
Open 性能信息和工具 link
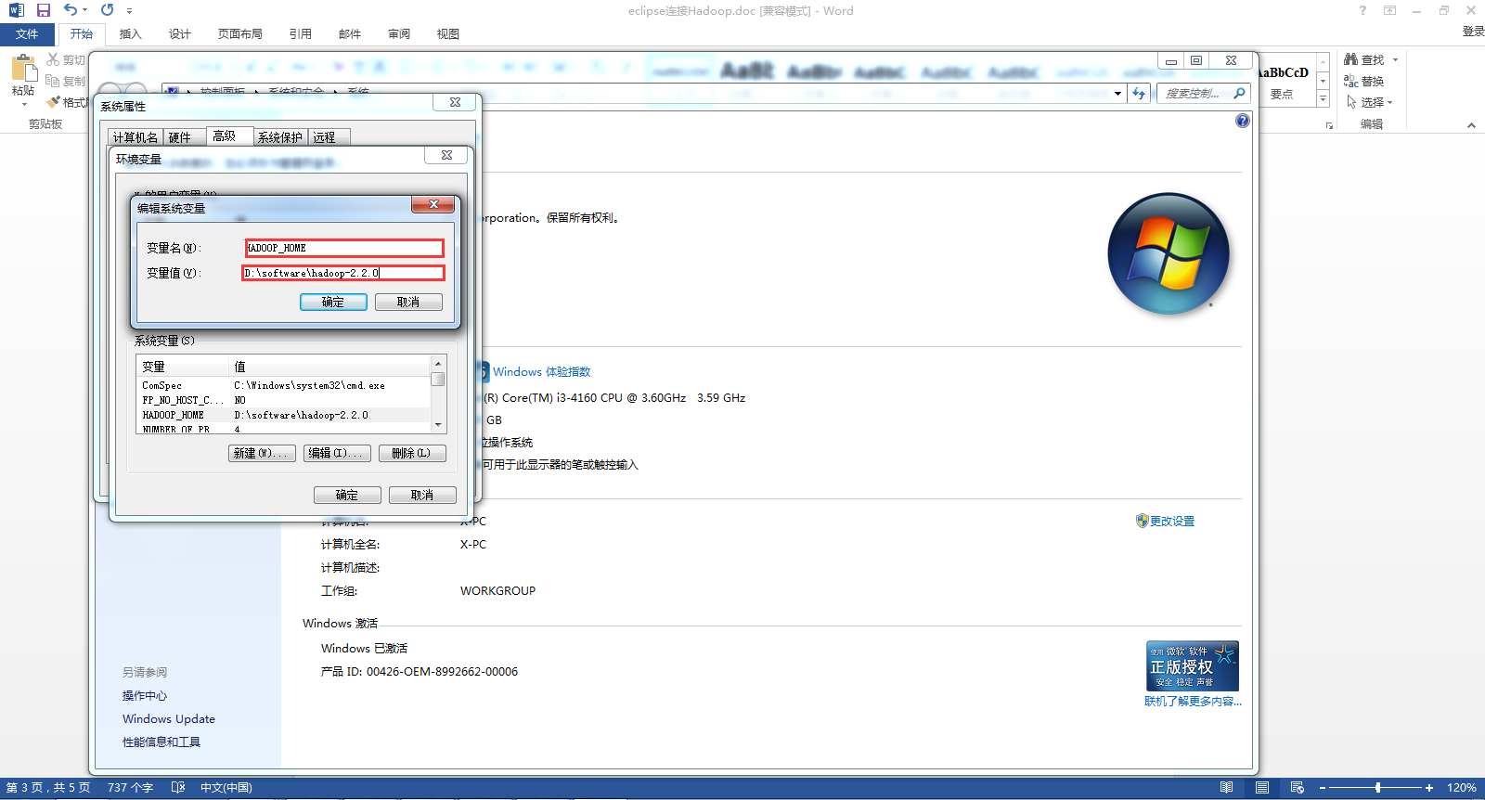pos(161,742)
